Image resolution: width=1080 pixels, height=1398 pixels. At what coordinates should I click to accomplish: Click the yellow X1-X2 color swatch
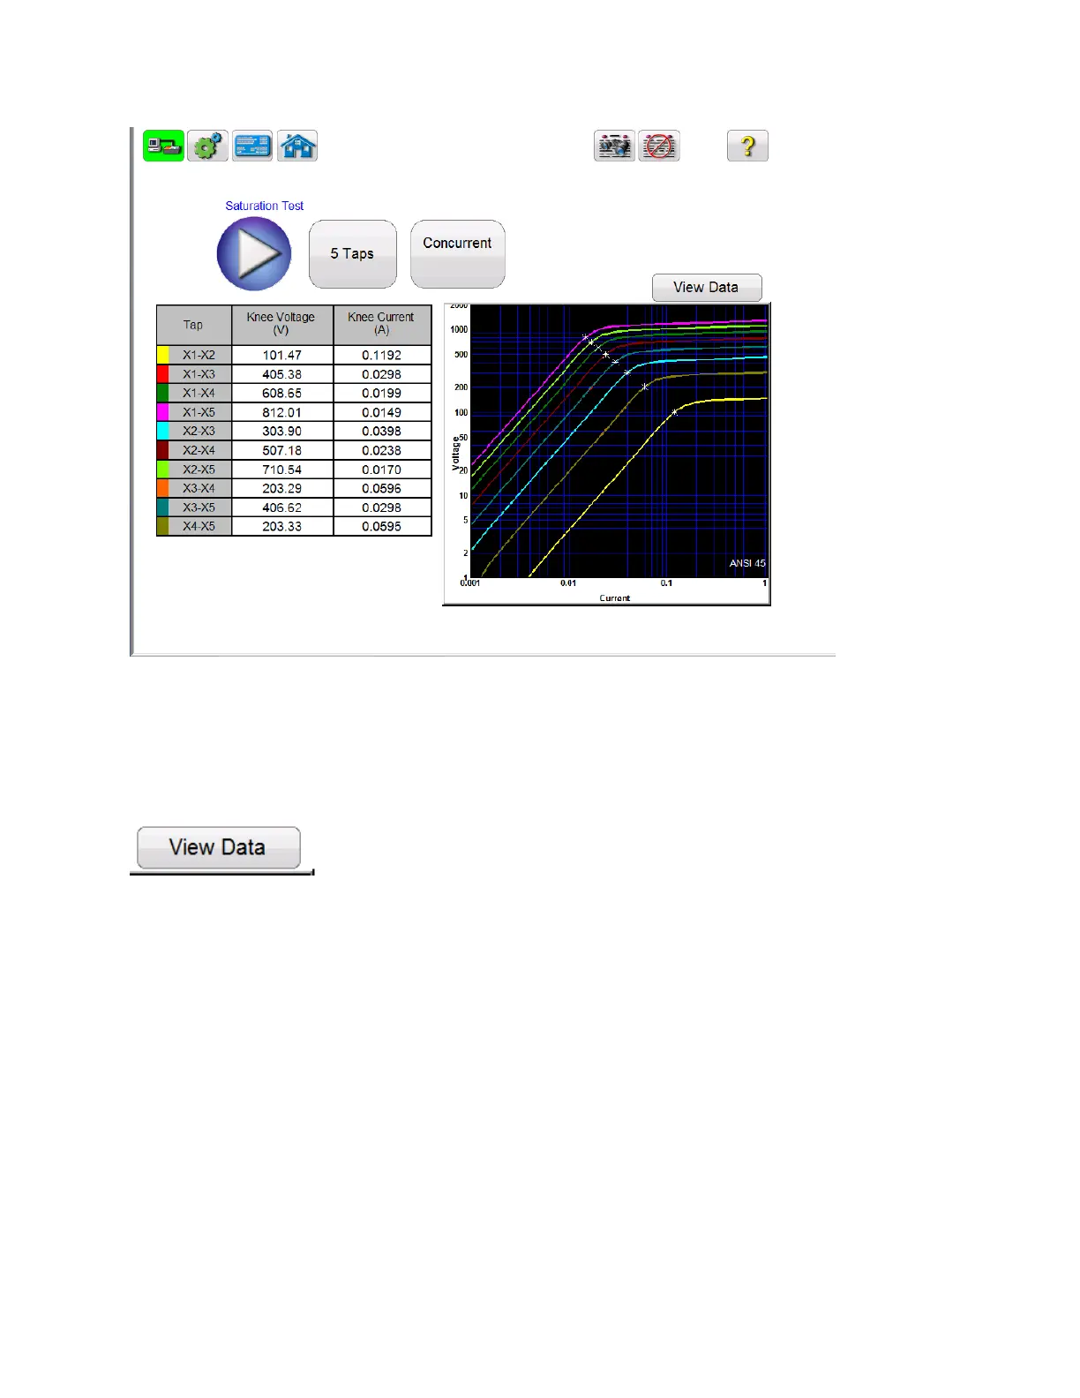click(162, 355)
